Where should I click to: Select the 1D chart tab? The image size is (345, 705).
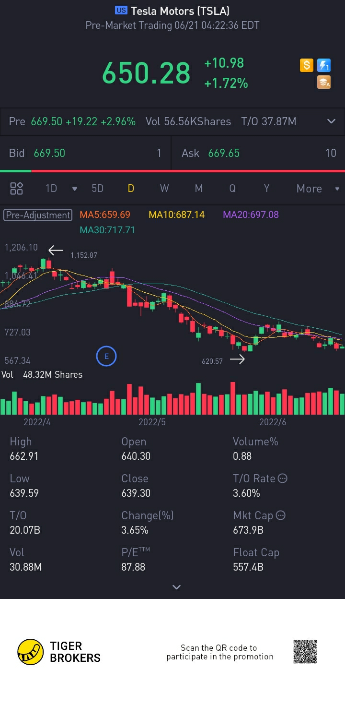[x=51, y=189]
